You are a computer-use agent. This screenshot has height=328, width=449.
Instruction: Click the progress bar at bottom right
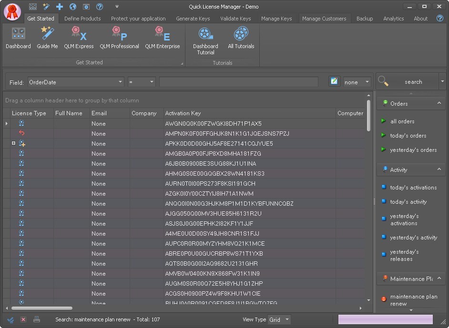(385, 319)
